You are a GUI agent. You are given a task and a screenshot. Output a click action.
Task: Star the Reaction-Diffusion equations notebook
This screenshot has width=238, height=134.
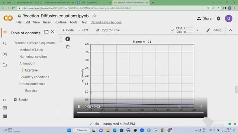[94, 16]
